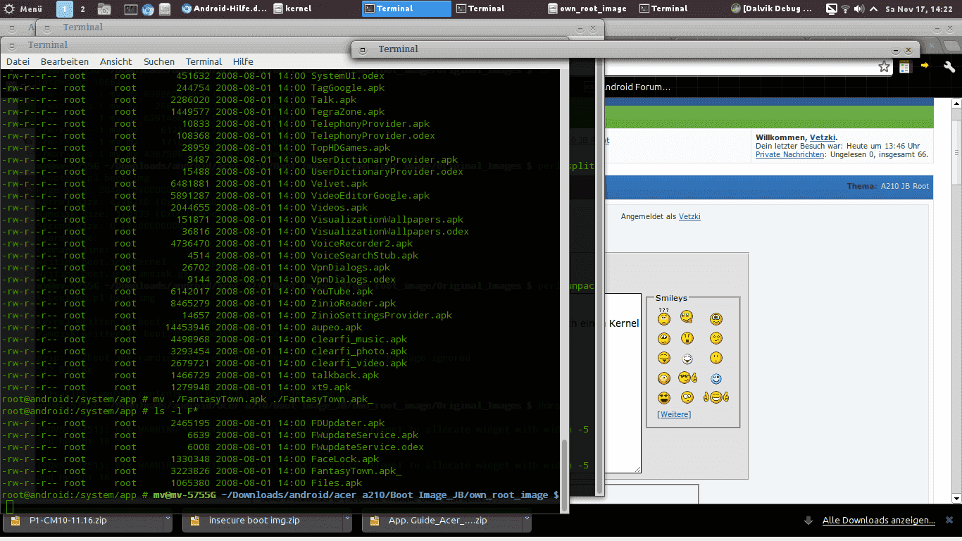962x541 pixels.
Task: Open the Weitere smileys link
Action: (674, 414)
